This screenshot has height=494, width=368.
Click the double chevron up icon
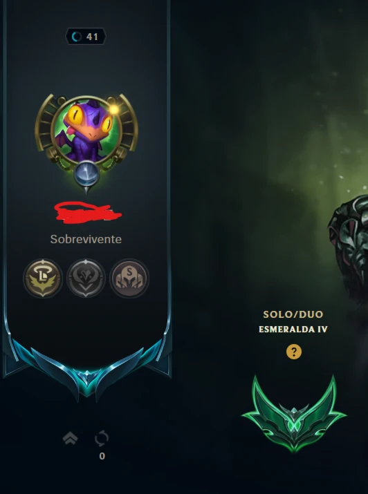tap(71, 438)
